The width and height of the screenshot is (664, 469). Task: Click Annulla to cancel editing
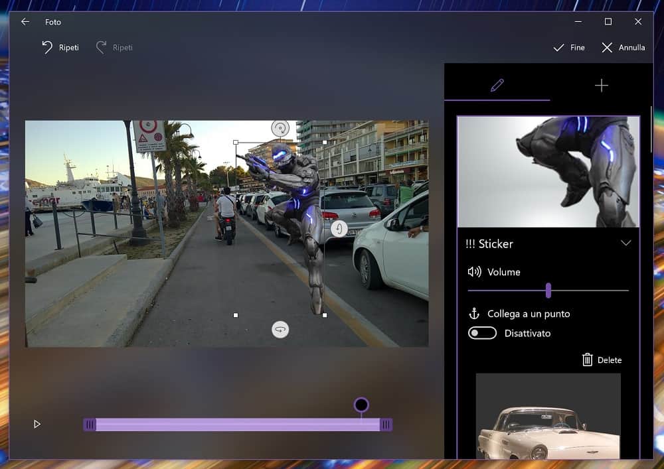(623, 48)
